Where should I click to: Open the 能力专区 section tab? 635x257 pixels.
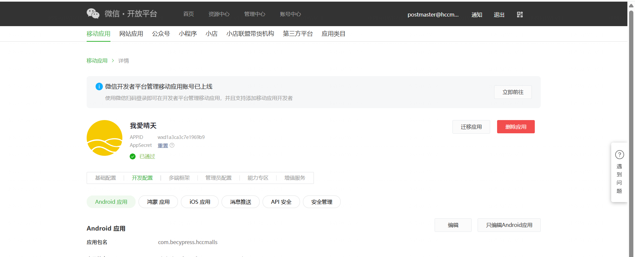pyautogui.click(x=258, y=178)
